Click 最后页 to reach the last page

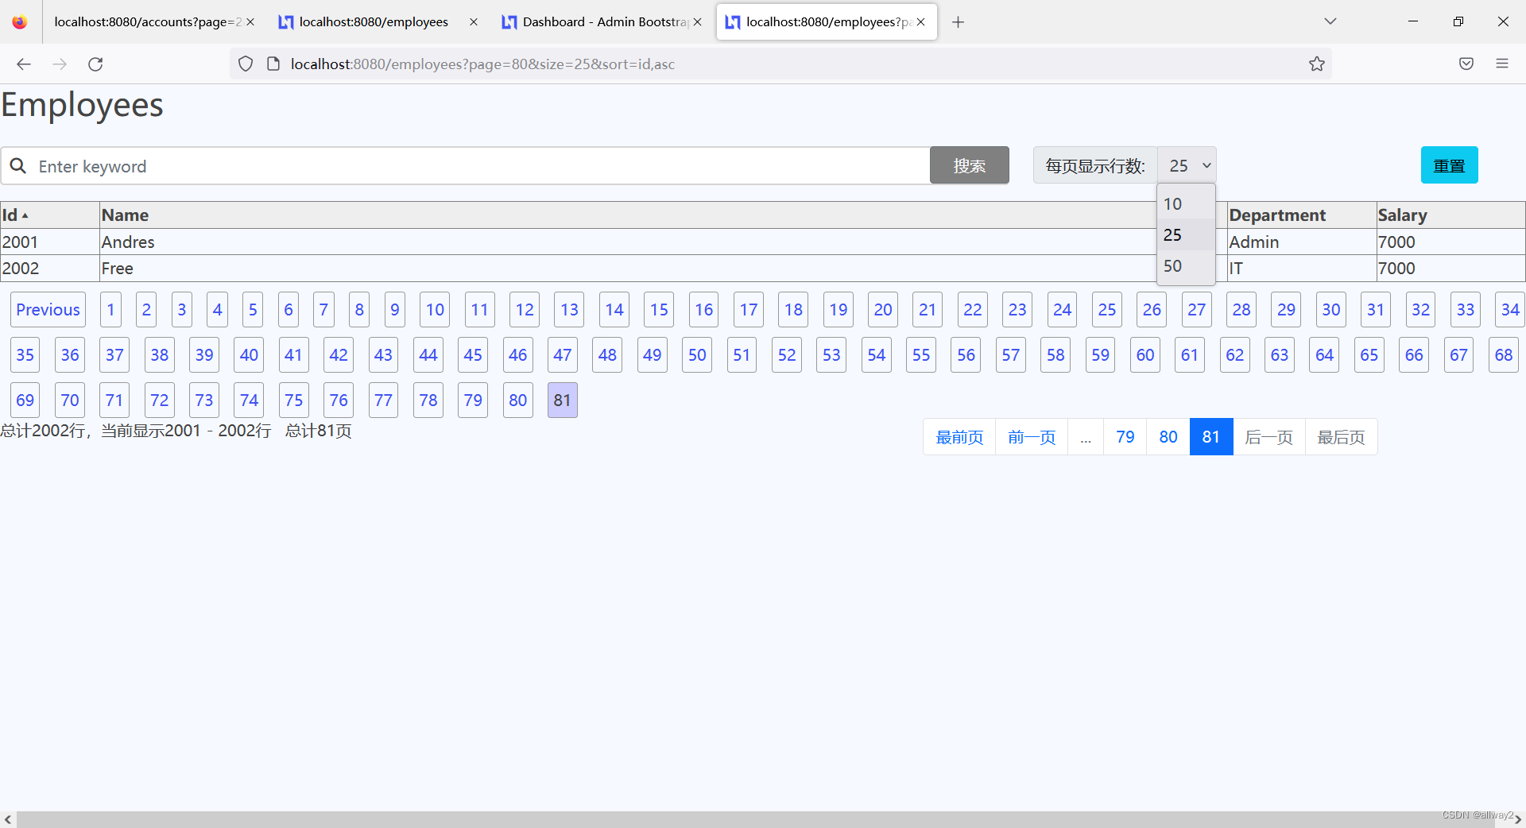1340,436
